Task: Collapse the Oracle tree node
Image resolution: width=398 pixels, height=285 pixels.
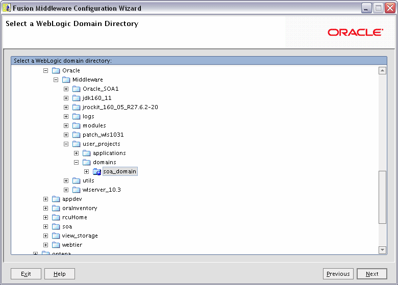Action: 46,70
